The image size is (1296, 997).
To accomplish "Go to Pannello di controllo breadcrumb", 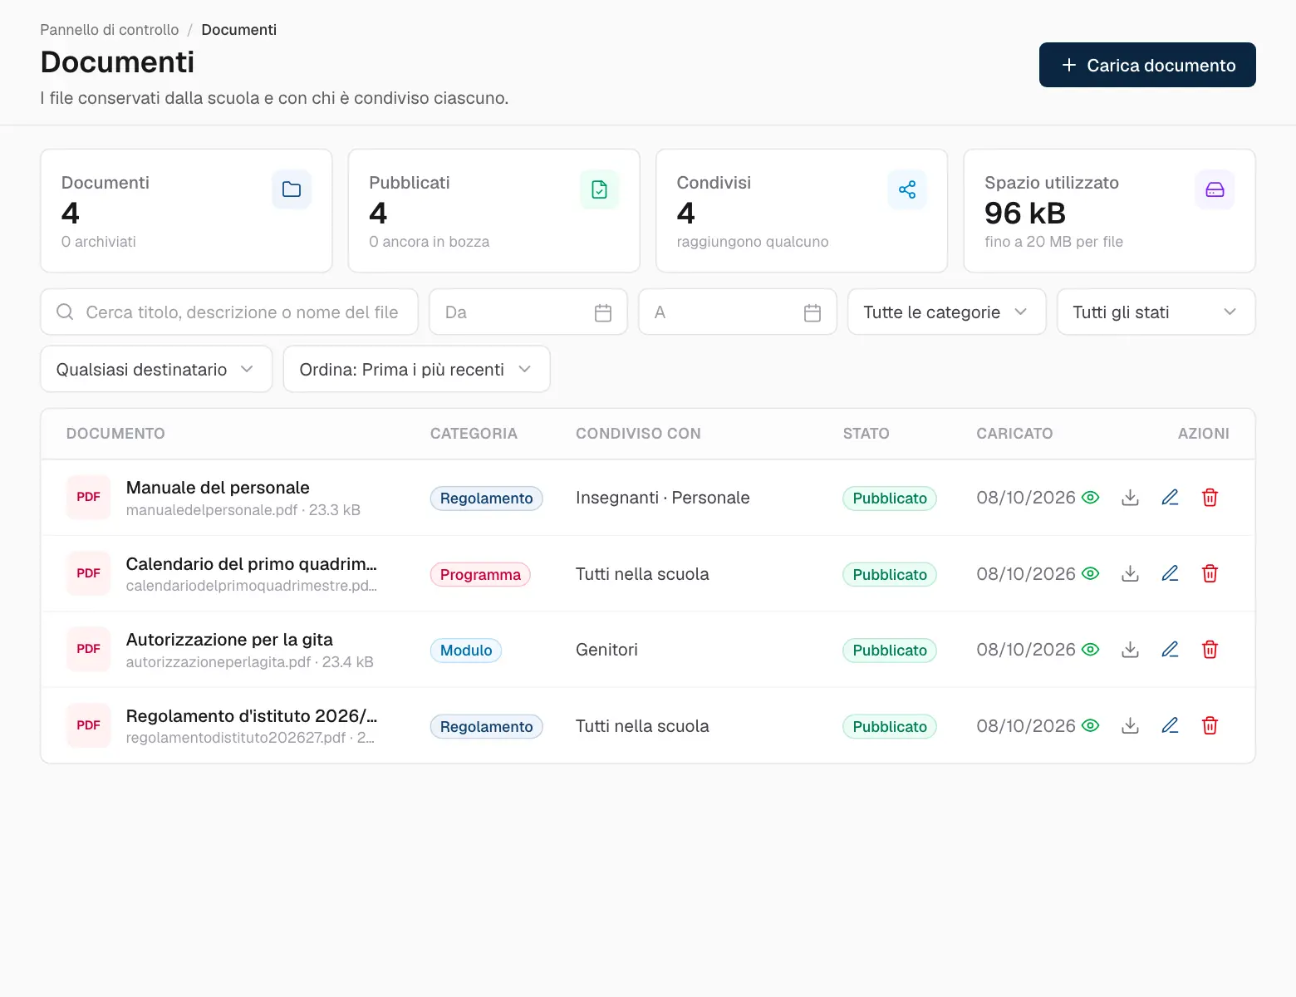I will tap(110, 30).
